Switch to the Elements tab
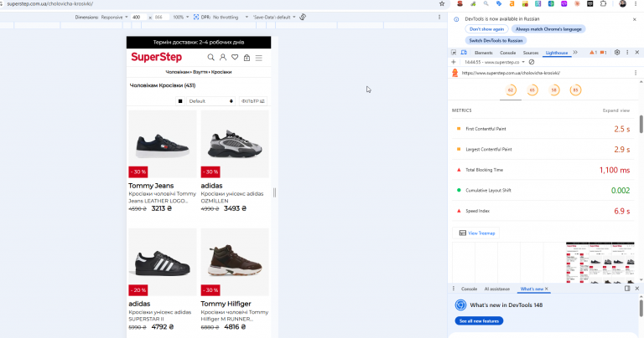644x338 pixels. click(483, 53)
